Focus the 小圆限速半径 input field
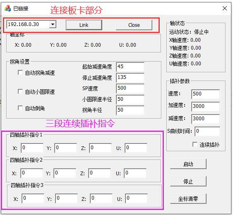 coord(130,100)
